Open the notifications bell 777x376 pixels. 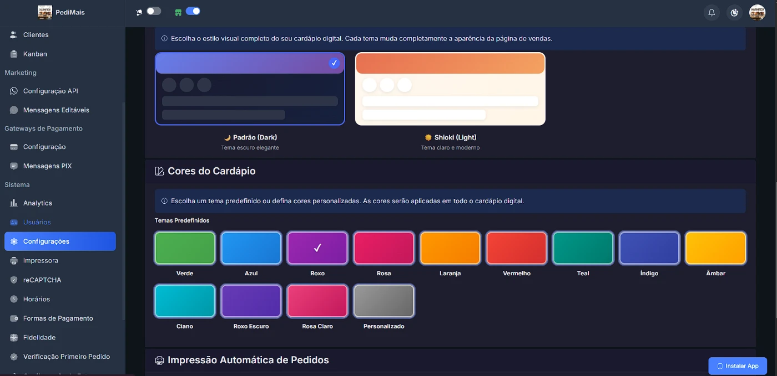[712, 13]
